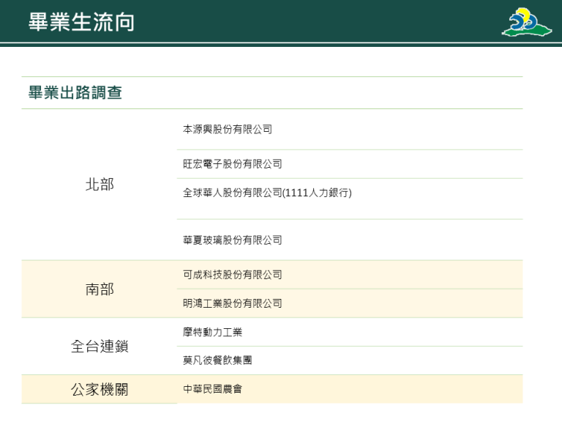Click 中華民國農會 entry
The image size is (562, 422).
212,389
